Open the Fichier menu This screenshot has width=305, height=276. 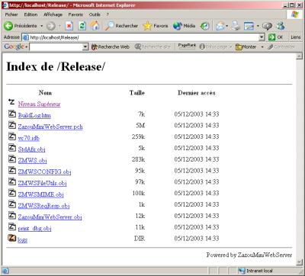point(11,14)
